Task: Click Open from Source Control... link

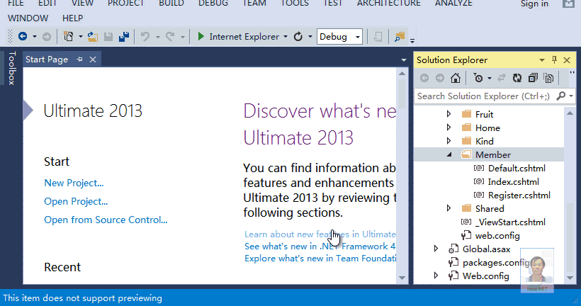Action: (x=106, y=220)
